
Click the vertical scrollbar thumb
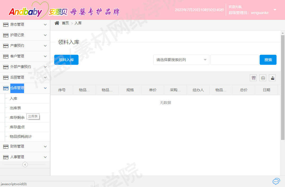283,88
